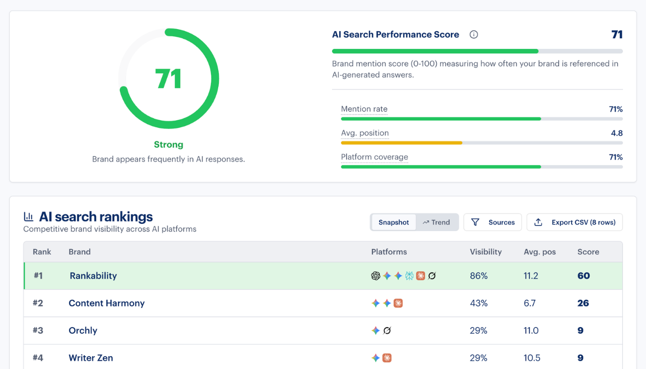Click the ChatGPT platform icon in Rankability row
Image resolution: width=646 pixels, height=369 pixels.
376,276
